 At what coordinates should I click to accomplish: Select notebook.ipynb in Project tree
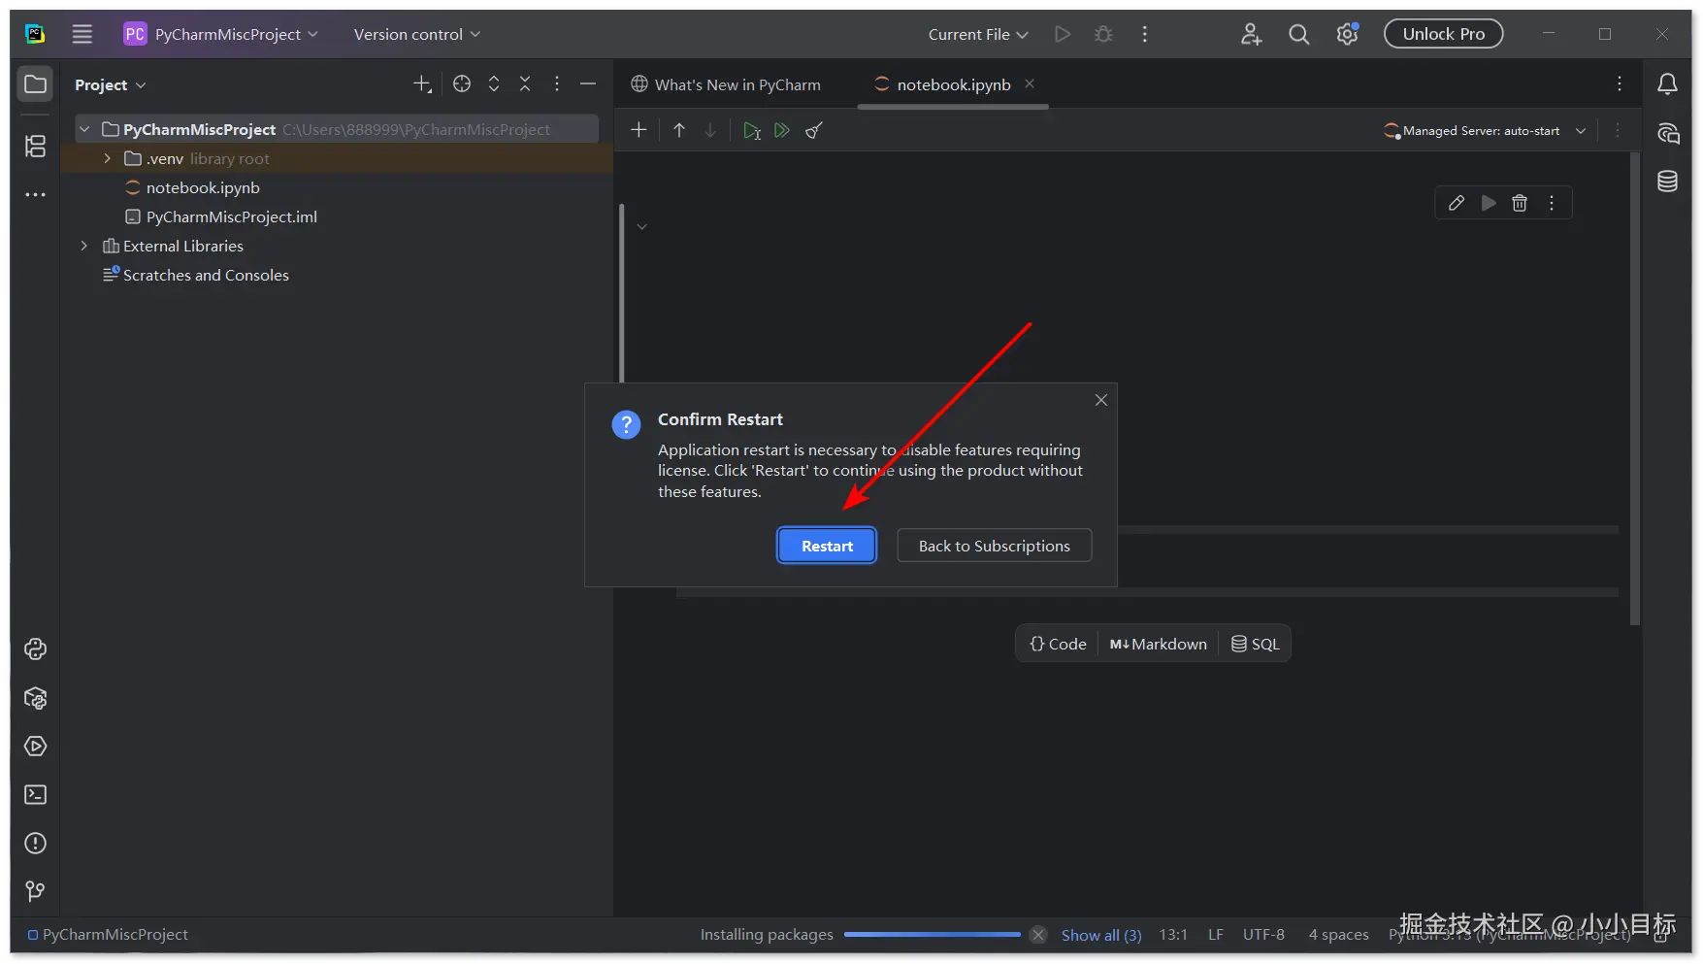[203, 187]
